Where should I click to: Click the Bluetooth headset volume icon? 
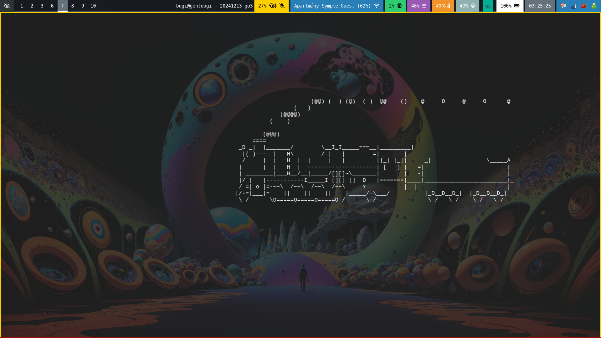point(273,6)
